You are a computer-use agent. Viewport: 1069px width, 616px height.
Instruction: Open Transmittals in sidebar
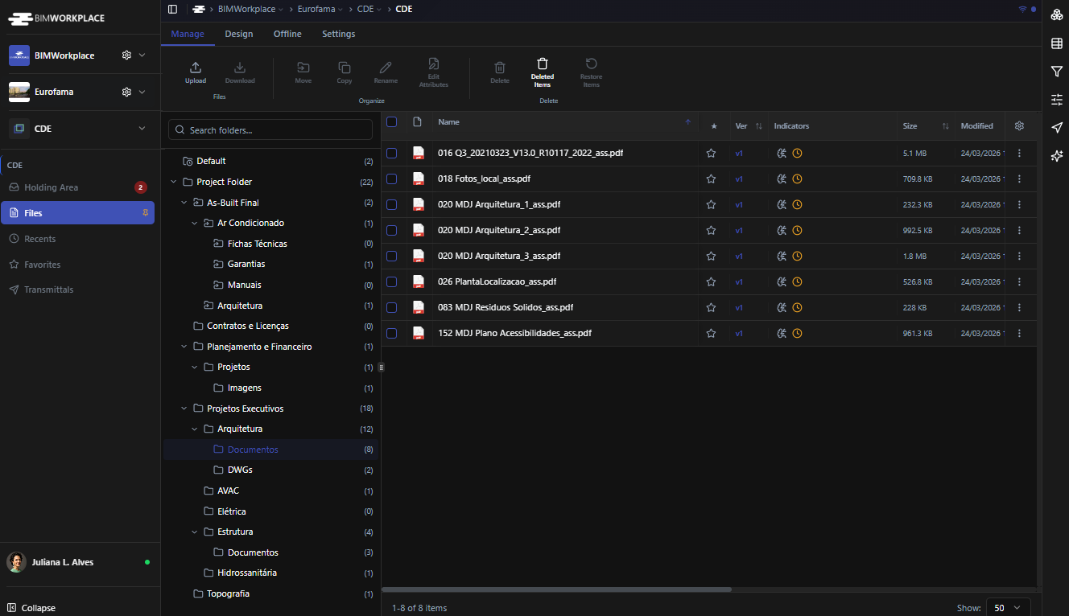(77, 290)
